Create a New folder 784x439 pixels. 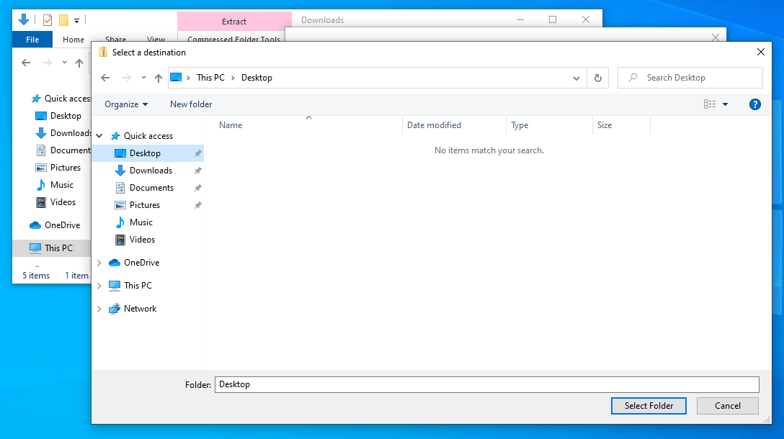coord(191,104)
